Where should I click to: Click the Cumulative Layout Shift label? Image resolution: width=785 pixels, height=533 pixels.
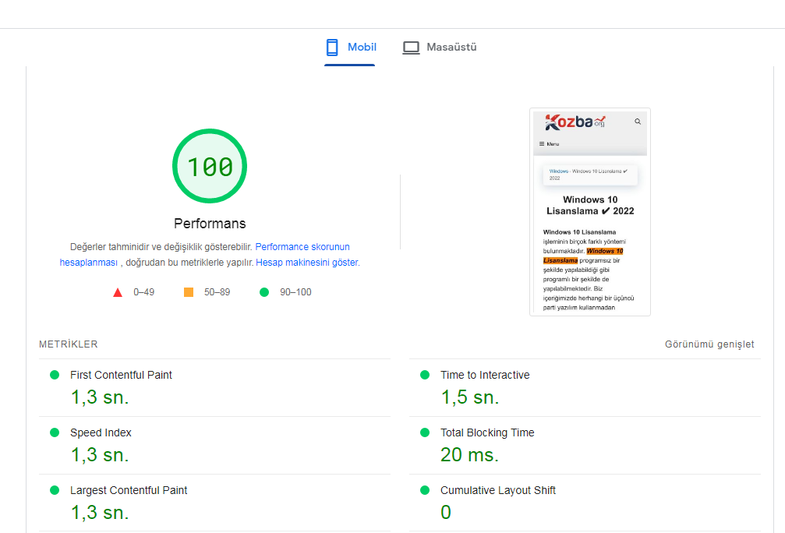[497, 490]
